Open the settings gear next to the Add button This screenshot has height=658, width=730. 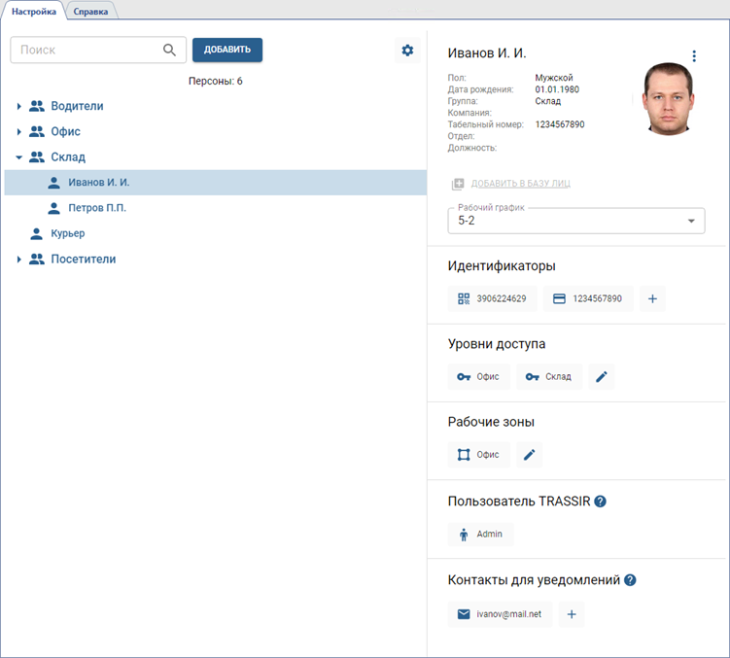407,51
